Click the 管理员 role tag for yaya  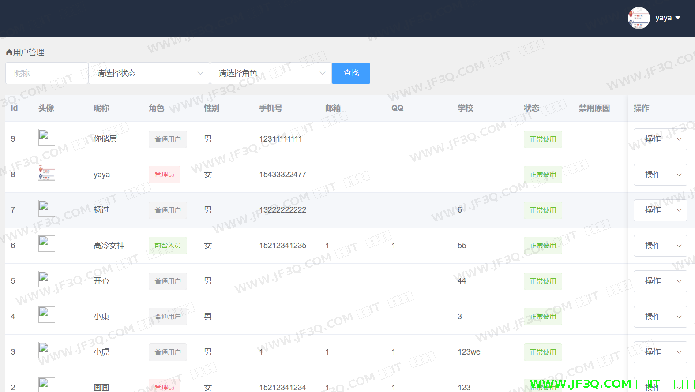164,175
